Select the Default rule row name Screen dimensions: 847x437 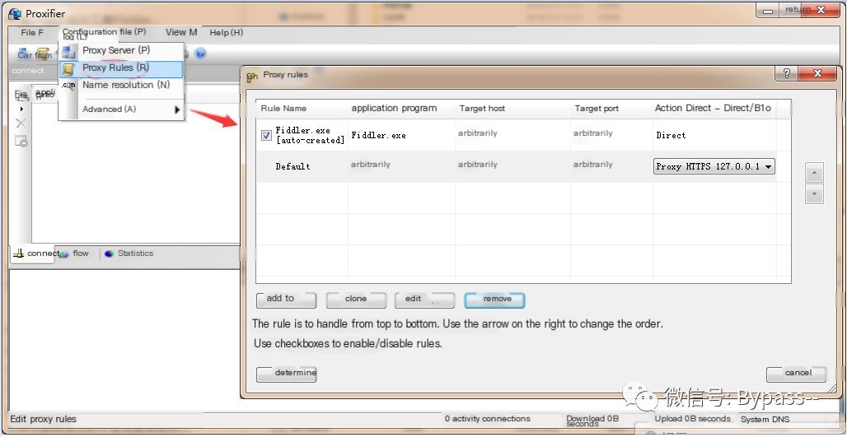[292, 166]
